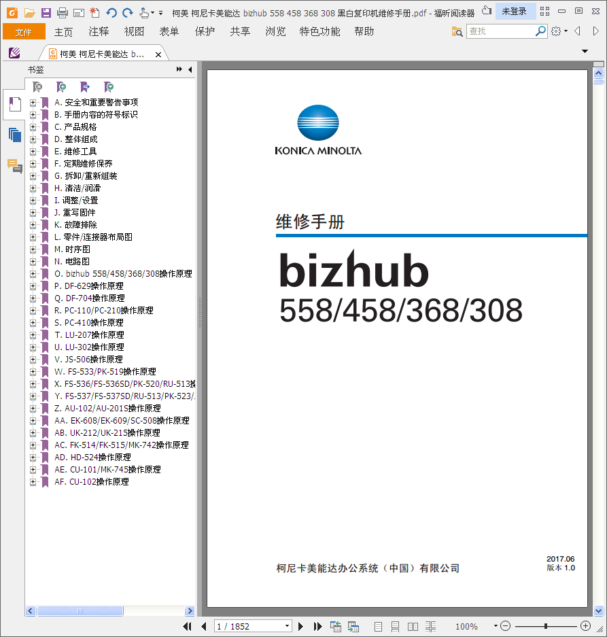
Task: Open the comments panel icon in sidebar
Action: [15, 166]
